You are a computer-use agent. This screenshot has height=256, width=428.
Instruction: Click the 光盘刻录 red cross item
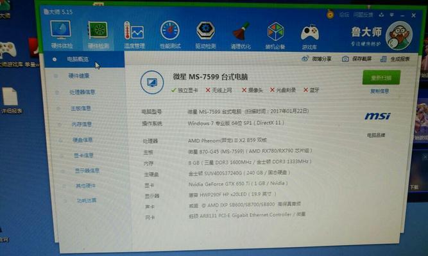(283, 90)
